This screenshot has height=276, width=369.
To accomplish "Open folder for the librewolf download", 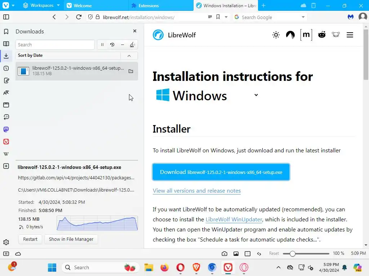I will (x=131, y=71).
